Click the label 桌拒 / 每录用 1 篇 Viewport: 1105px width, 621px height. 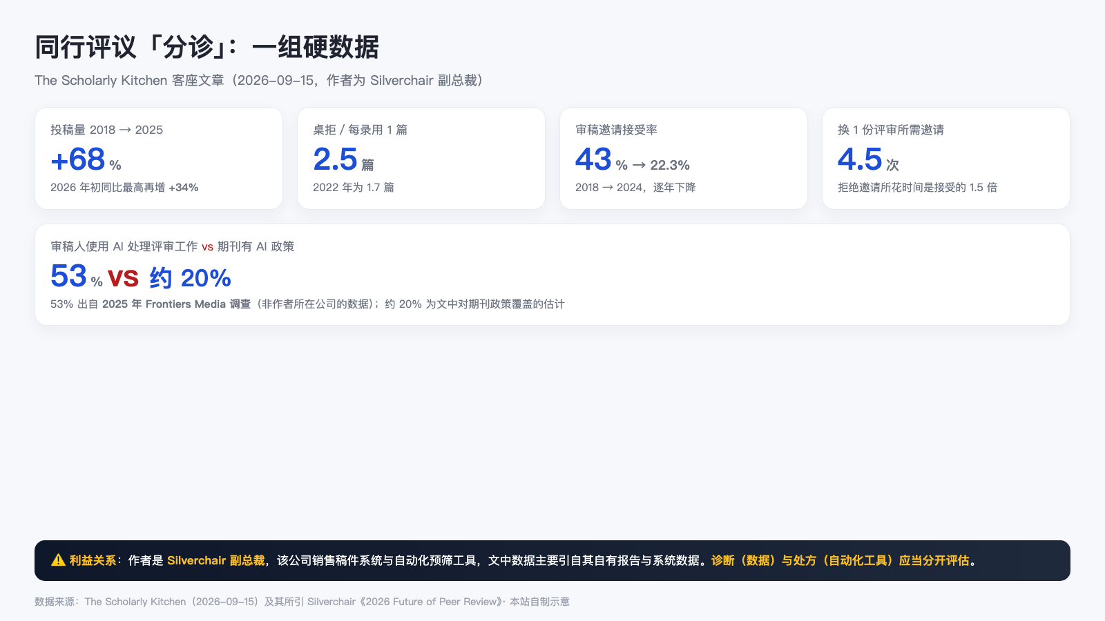360,130
